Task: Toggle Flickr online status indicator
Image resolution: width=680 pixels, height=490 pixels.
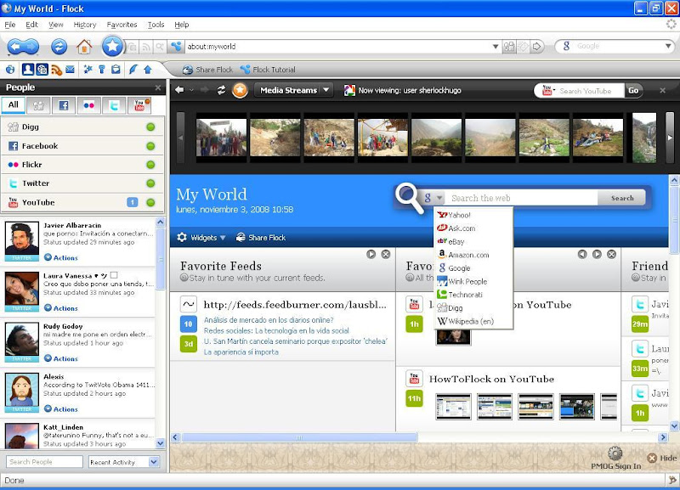Action: point(150,165)
